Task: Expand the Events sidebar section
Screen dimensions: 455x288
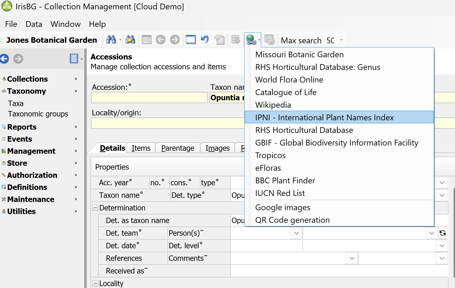Action: 76,139
